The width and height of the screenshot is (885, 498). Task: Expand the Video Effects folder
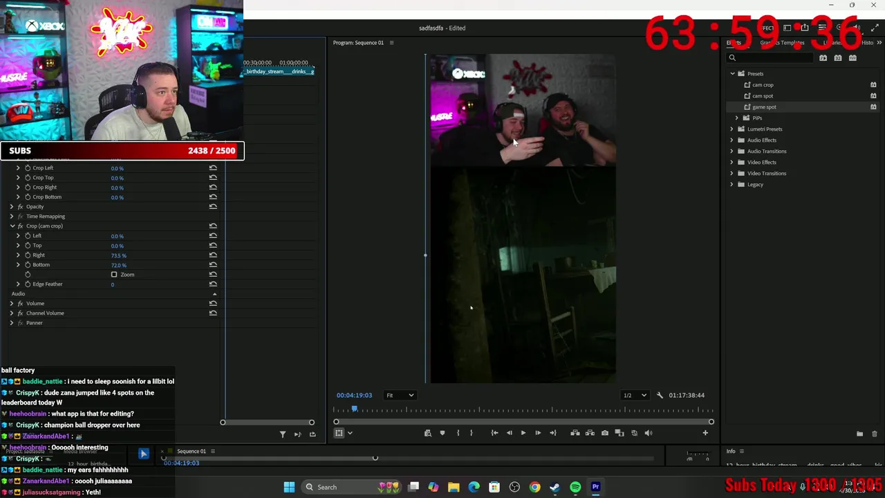pyautogui.click(x=732, y=163)
